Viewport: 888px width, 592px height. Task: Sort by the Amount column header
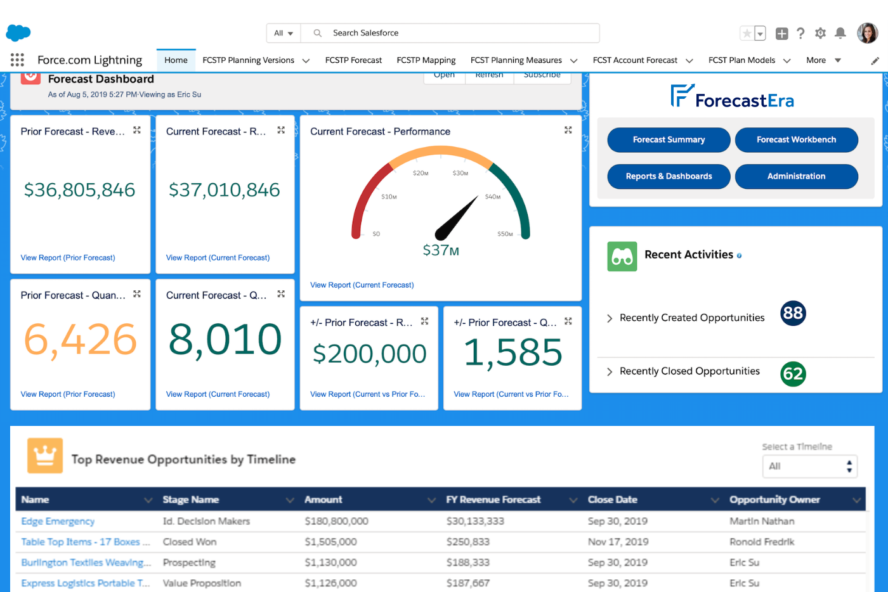(x=323, y=499)
